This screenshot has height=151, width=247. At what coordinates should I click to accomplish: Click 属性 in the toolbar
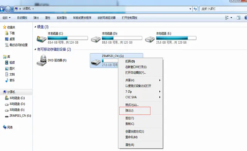(47, 18)
